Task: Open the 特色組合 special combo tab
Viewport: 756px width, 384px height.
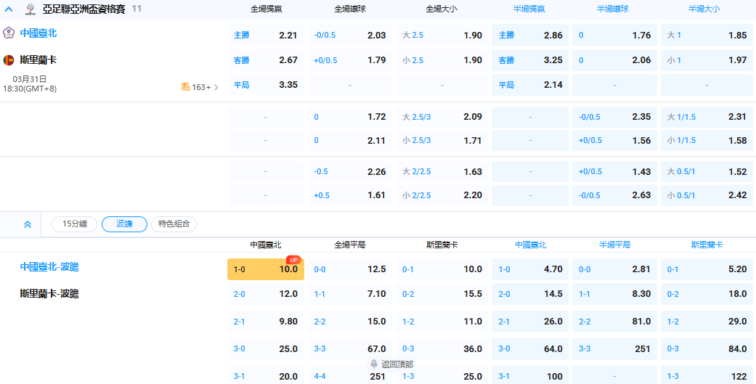Action: click(x=174, y=224)
